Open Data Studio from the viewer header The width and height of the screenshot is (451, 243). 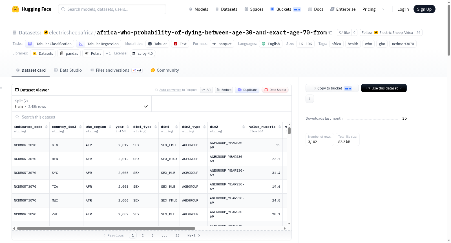pos(275,90)
